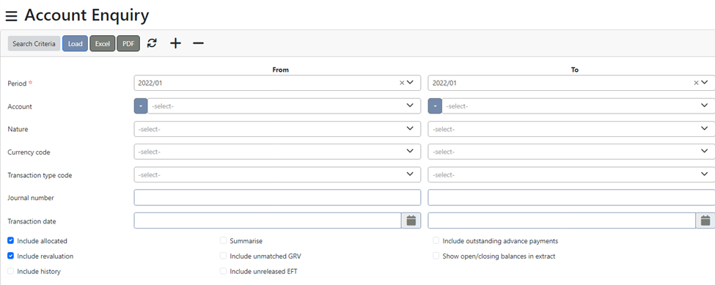Click the minus collapse icon
Image resolution: width=715 pixels, height=285 pixels.
pos(198,43)
